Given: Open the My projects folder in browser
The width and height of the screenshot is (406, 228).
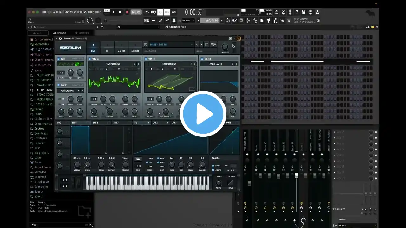Looking at the screenshot, I should pyautogui.click(x=41, y=153).
